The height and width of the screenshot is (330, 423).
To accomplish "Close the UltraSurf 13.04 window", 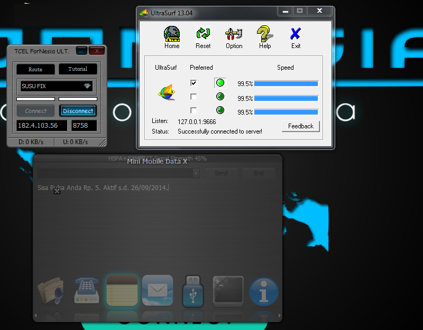I will point(320,11).
